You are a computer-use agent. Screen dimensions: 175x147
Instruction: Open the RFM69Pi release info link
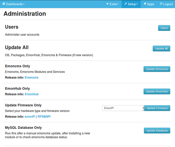44,117
